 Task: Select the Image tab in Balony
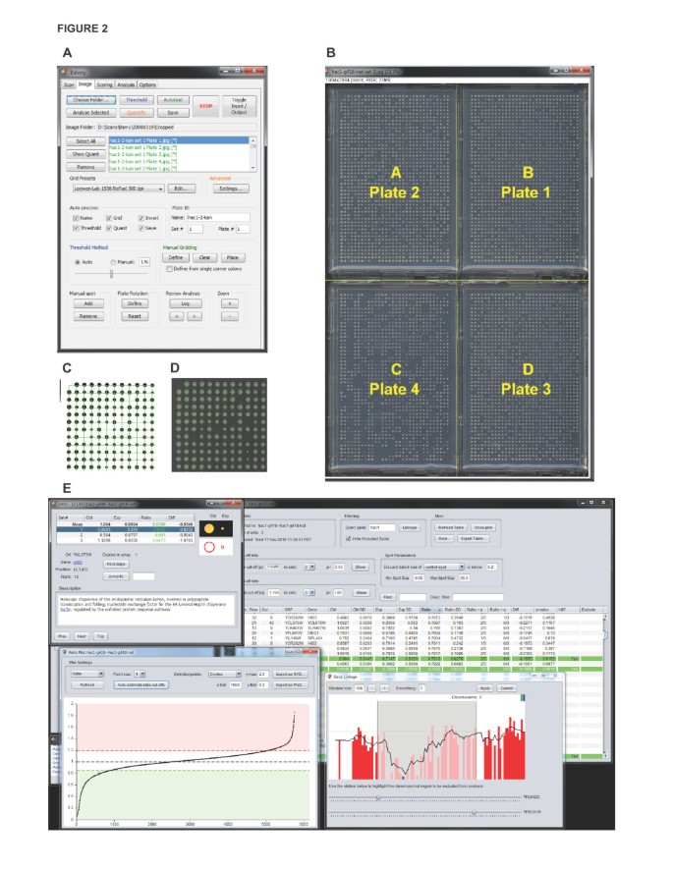pos(84,84)
